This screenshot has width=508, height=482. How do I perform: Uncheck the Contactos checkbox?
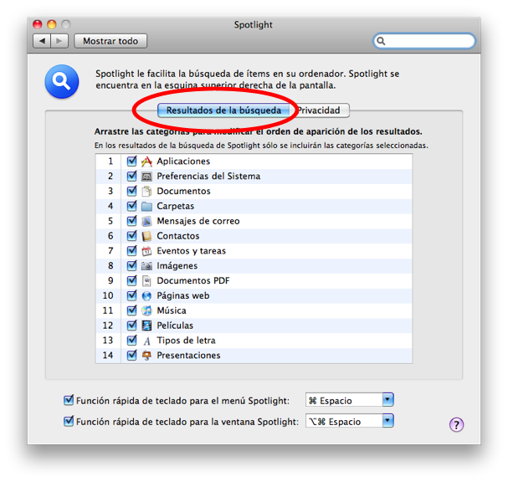point(131,235)
